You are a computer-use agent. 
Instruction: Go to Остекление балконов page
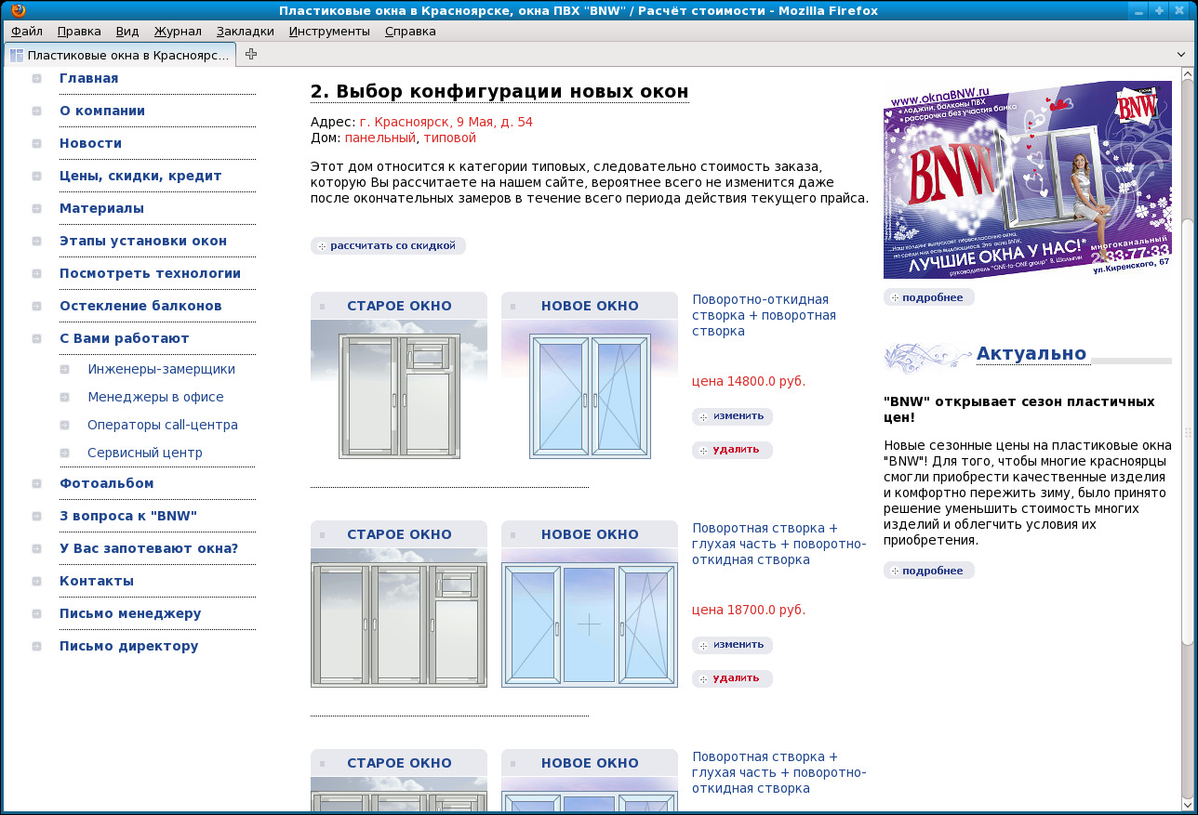[140, 306]
